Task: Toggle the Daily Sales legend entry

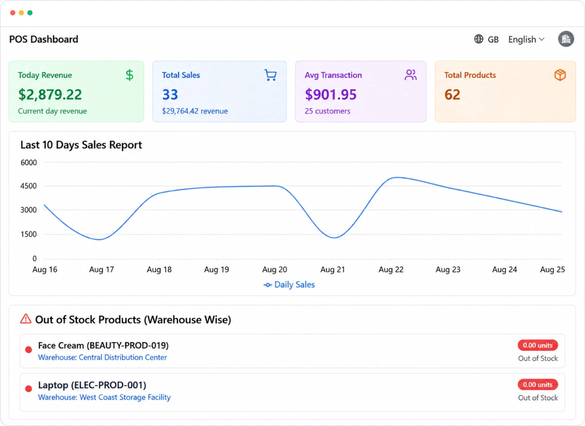Action: pos(289,285)
